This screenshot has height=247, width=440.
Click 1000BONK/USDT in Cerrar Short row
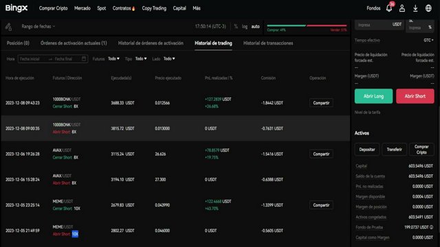click(67, 99)
